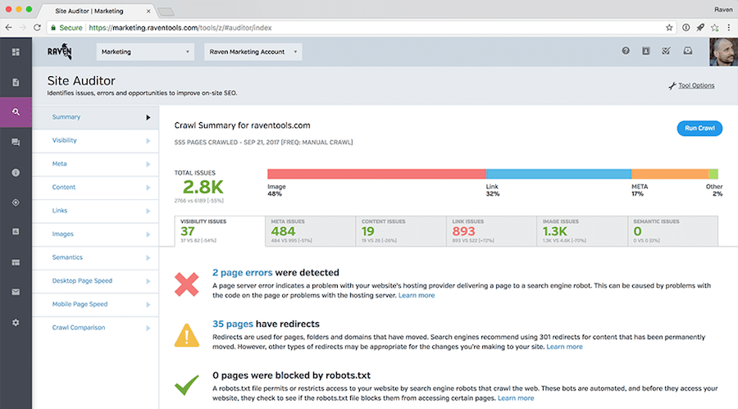Open the Tool Options link
The width and height of the screenshot is (738, 409).
tap(696, 86)
